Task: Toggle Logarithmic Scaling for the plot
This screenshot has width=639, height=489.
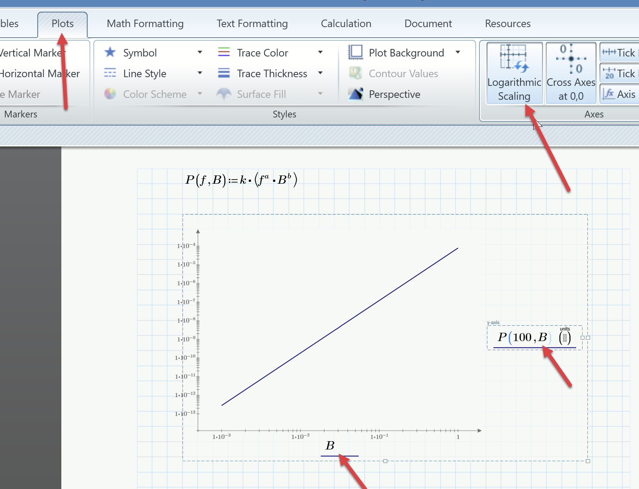Action: point(514,73)
